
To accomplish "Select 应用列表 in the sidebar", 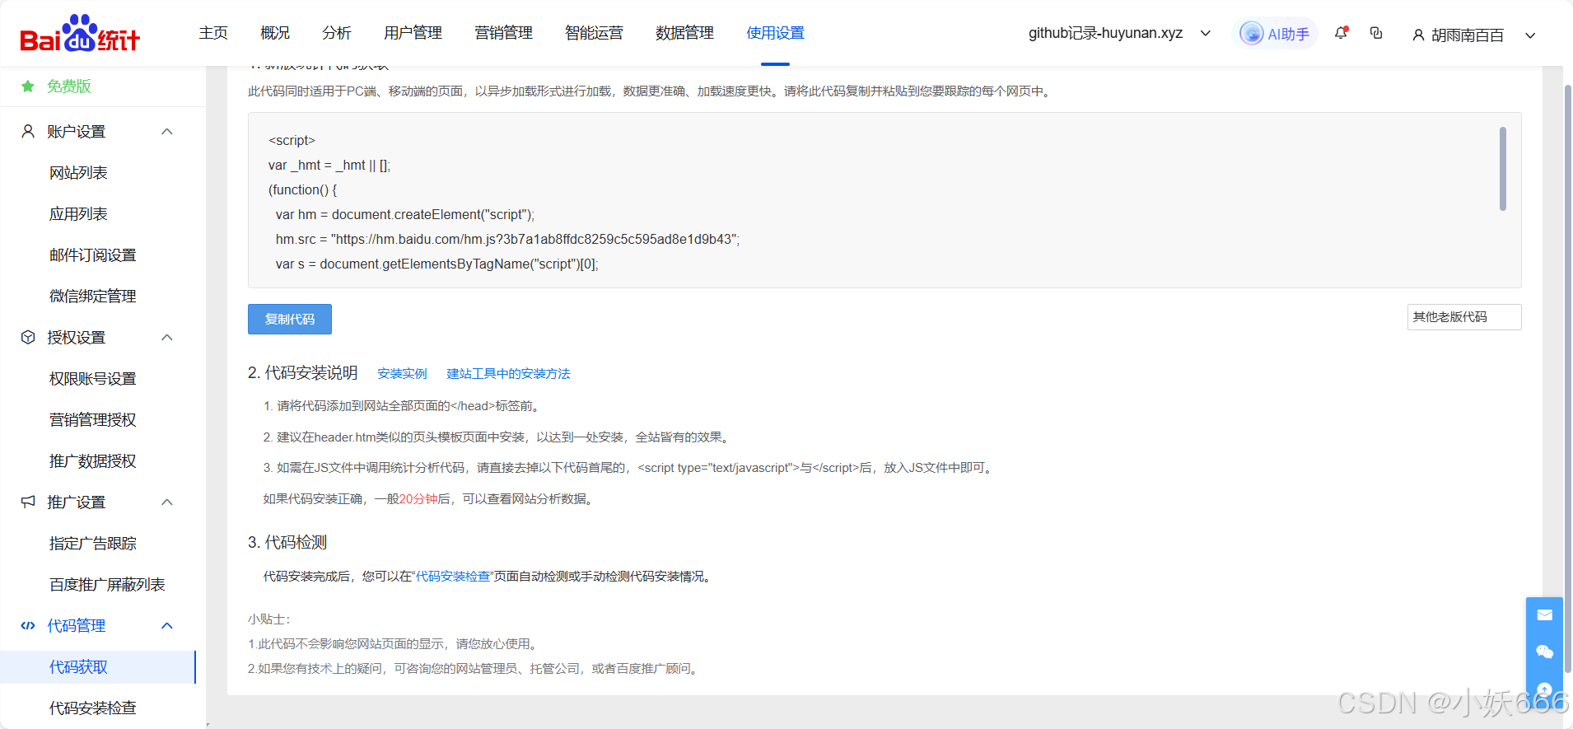I will (78, 213).
